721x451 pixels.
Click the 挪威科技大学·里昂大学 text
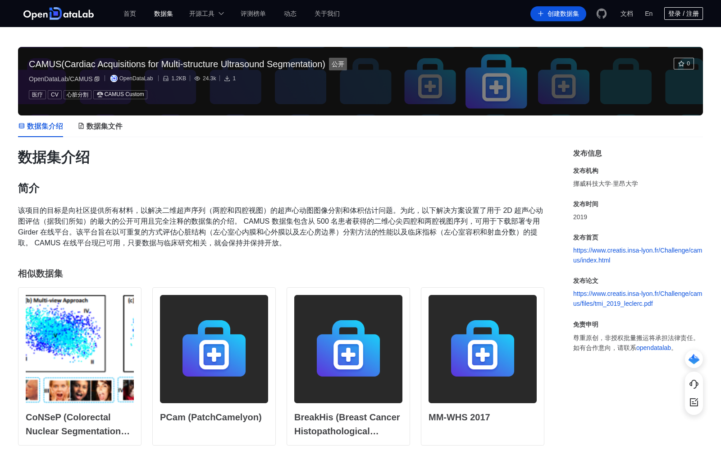pos(606,184)
